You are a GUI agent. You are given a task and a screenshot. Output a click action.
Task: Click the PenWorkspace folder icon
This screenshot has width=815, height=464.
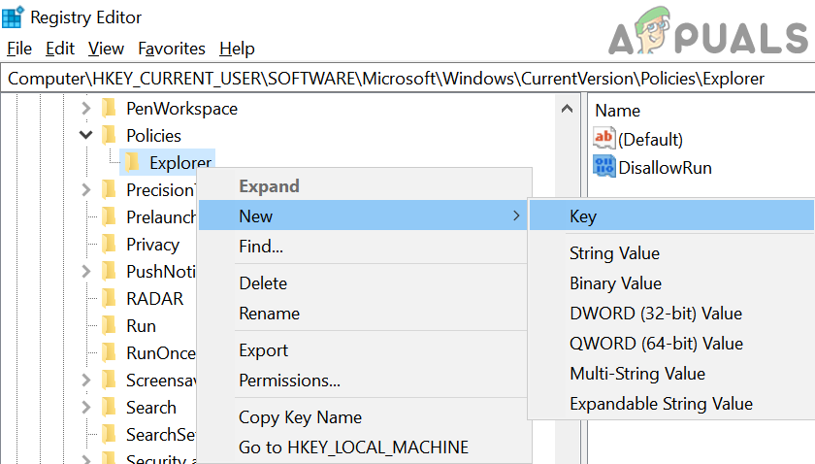109,108
